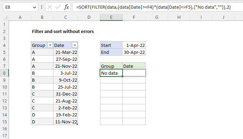Select column E header
Screen dimensions: 243x139
[x=111, y=17]
